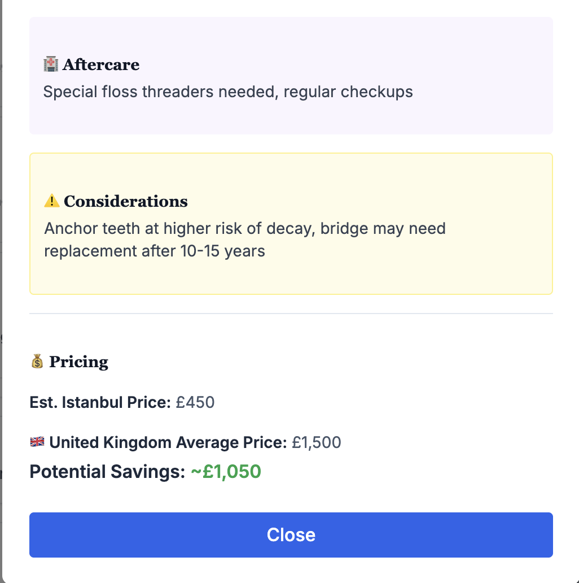Click the exclamation mark inside the warning icon
This screenshot has height=583, width=579.
(53, 201)
